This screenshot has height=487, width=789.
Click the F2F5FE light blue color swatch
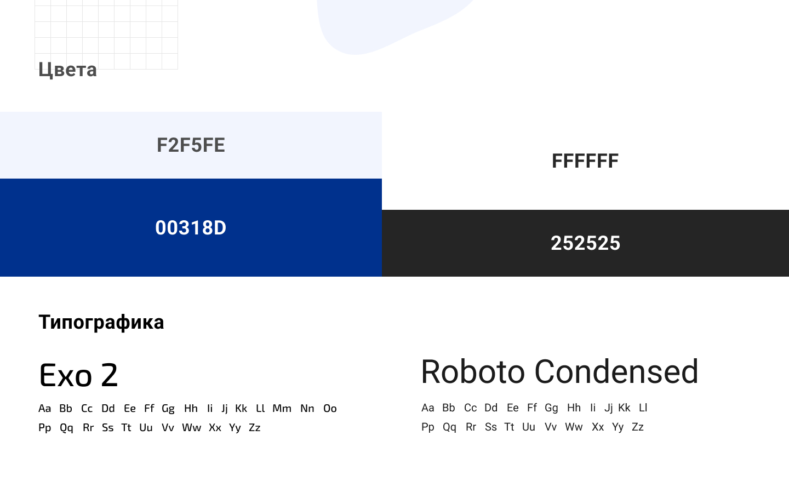191,145
